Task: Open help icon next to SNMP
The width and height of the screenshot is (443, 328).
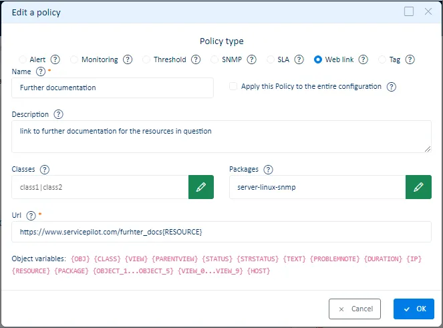Action: click(x=251, y=59)
